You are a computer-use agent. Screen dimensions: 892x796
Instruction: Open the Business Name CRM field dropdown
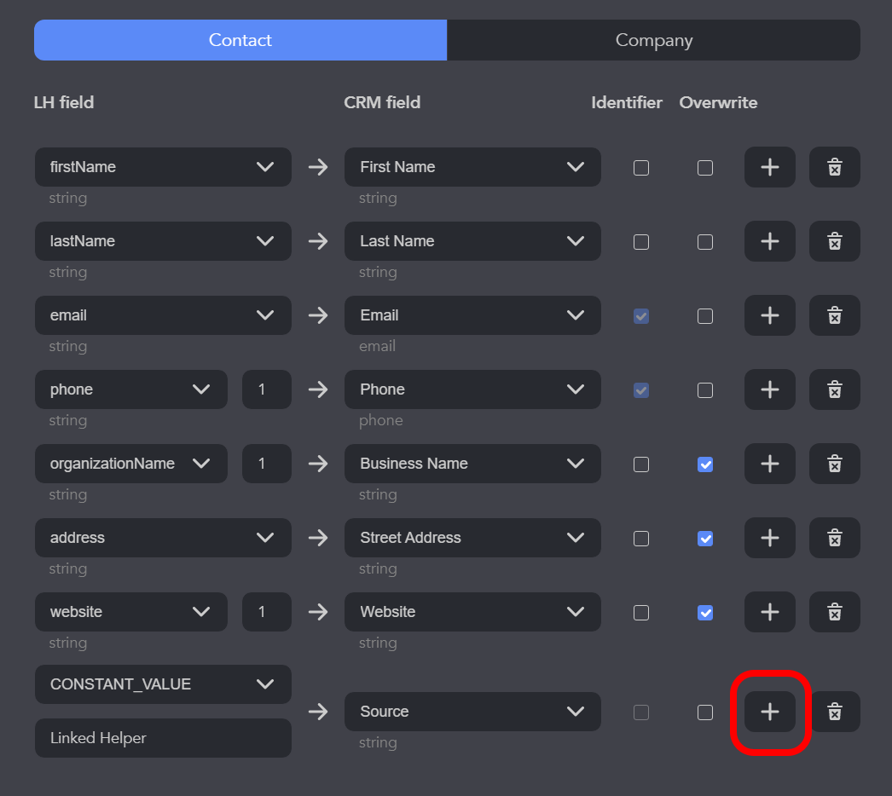472,464
